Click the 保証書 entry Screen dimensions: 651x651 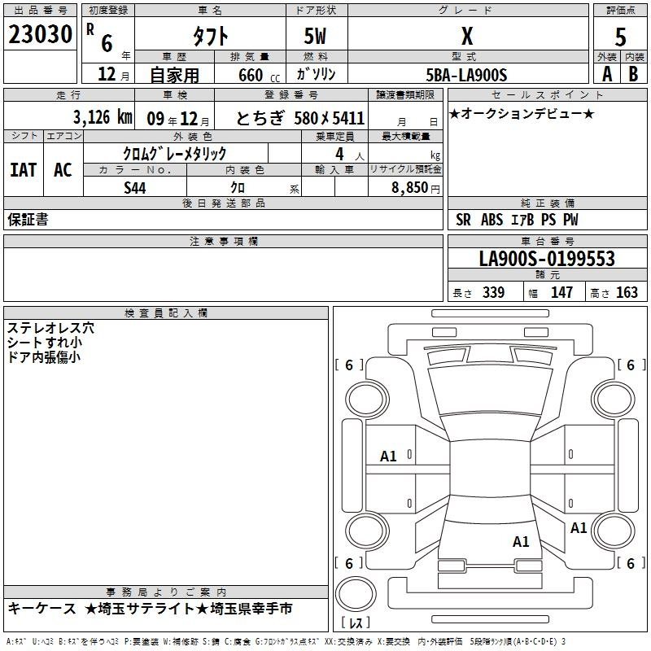click(28, 220)
